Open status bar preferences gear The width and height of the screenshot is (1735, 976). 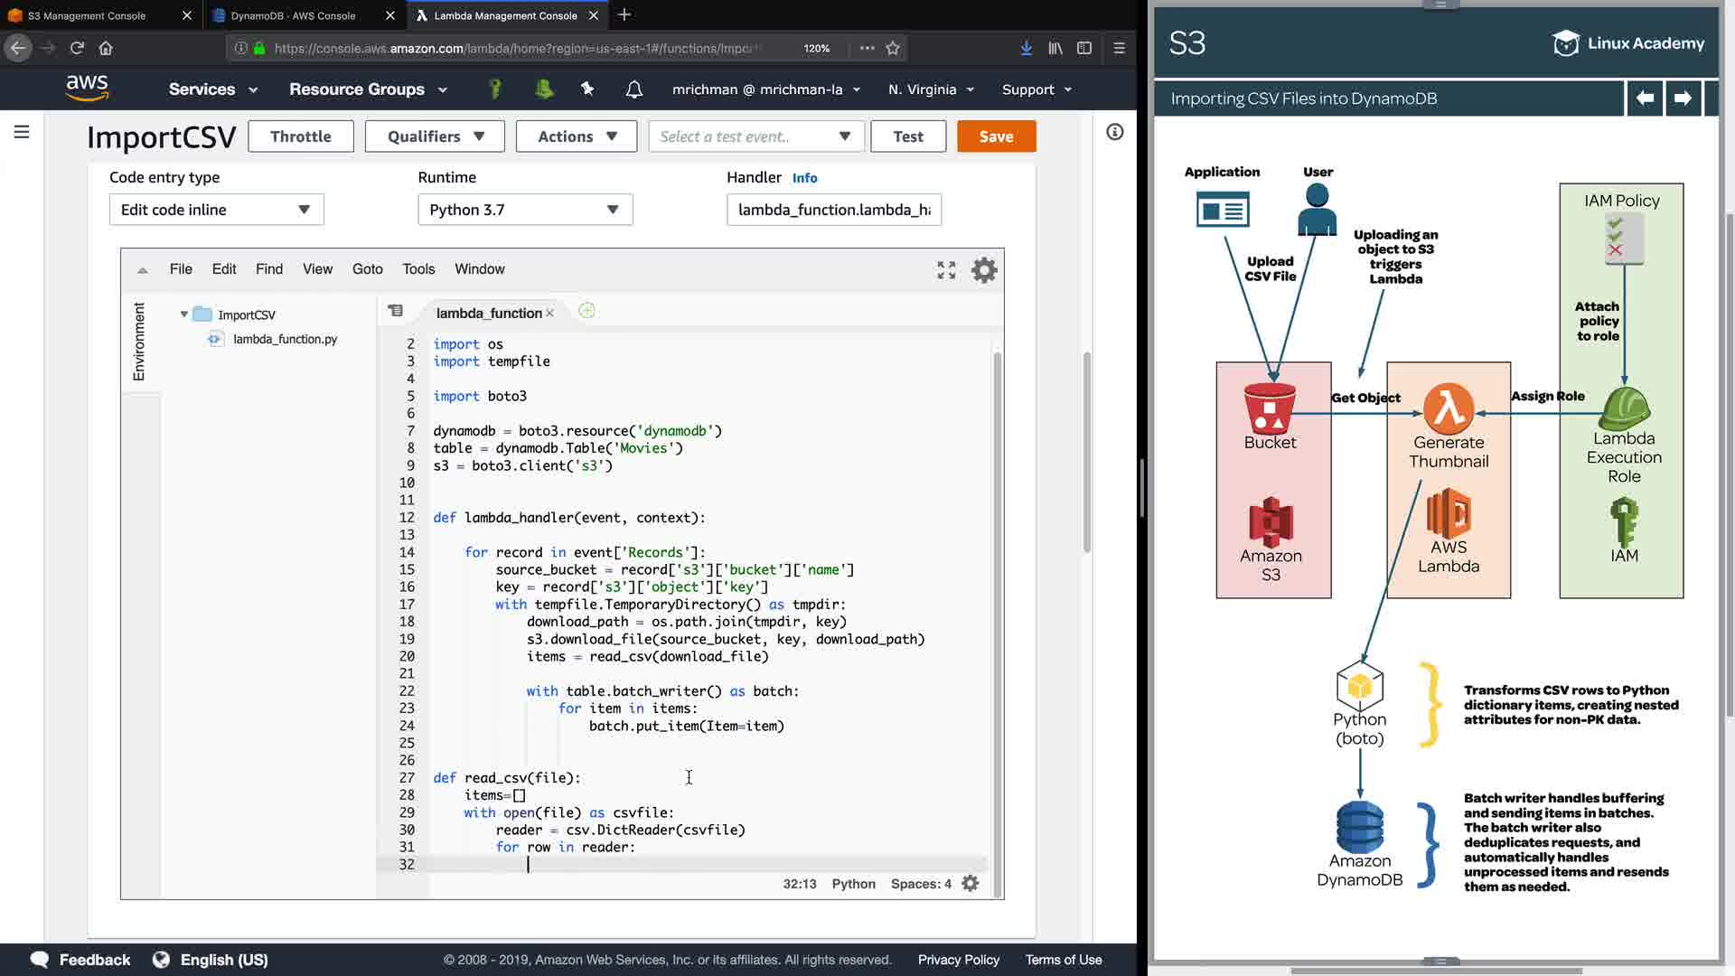point(971,884)
